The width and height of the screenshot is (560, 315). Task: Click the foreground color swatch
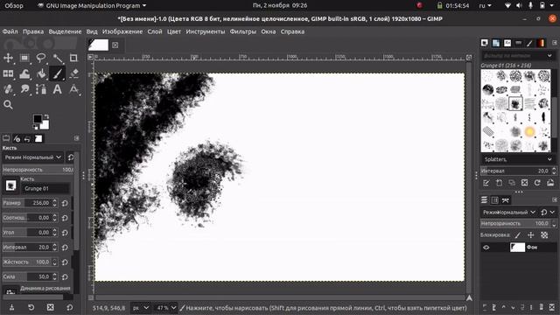point(38,119)
